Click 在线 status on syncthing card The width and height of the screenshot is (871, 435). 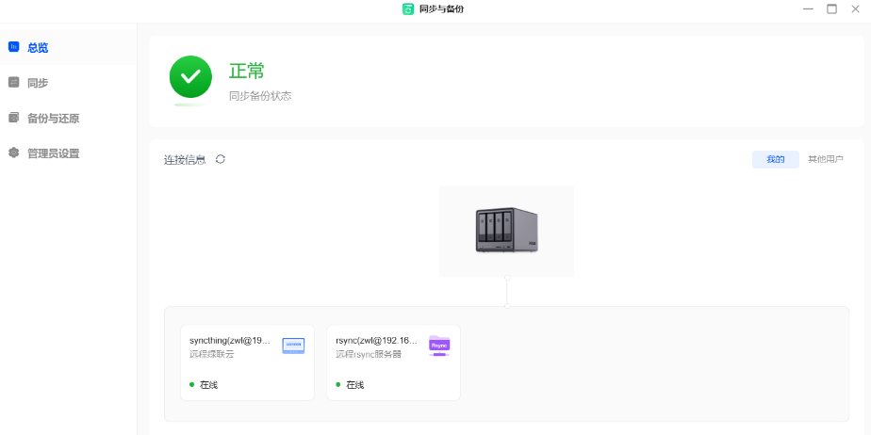coord(208,385)
